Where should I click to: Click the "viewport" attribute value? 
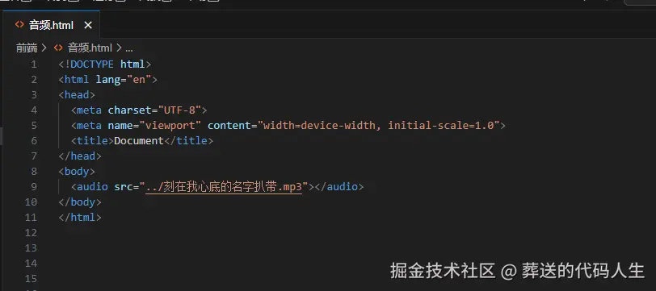coord(170,125)
